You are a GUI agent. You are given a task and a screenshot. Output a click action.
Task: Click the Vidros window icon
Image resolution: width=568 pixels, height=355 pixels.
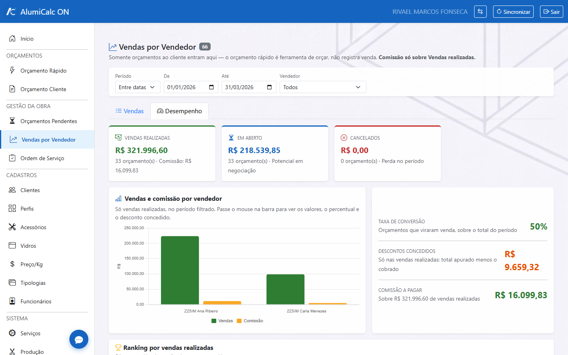pos(12,245)
